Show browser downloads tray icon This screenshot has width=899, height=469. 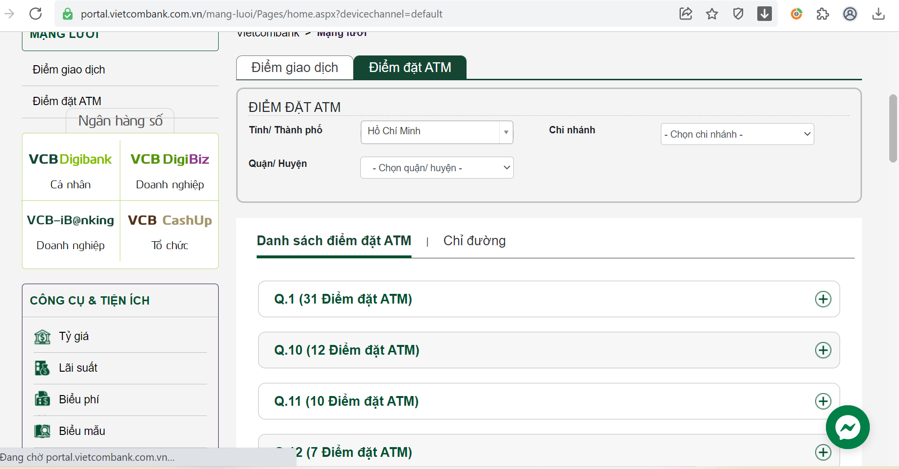[879, 14]
